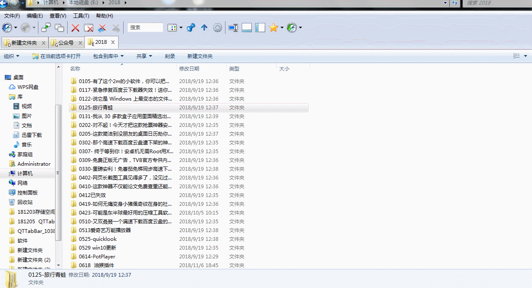532x288 pixels.
Task: Open QTTabBar options via the gear icon
Action: 217,28
